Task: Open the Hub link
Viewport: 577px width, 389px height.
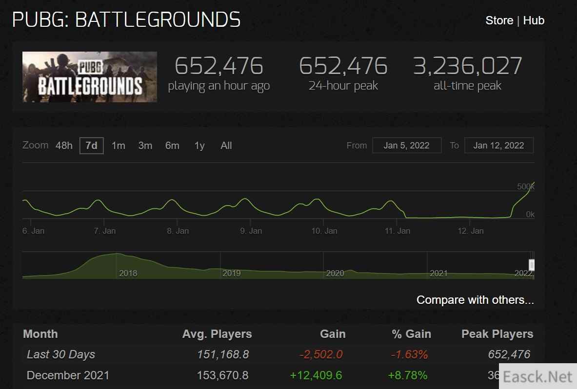Action: pos(534,20)
